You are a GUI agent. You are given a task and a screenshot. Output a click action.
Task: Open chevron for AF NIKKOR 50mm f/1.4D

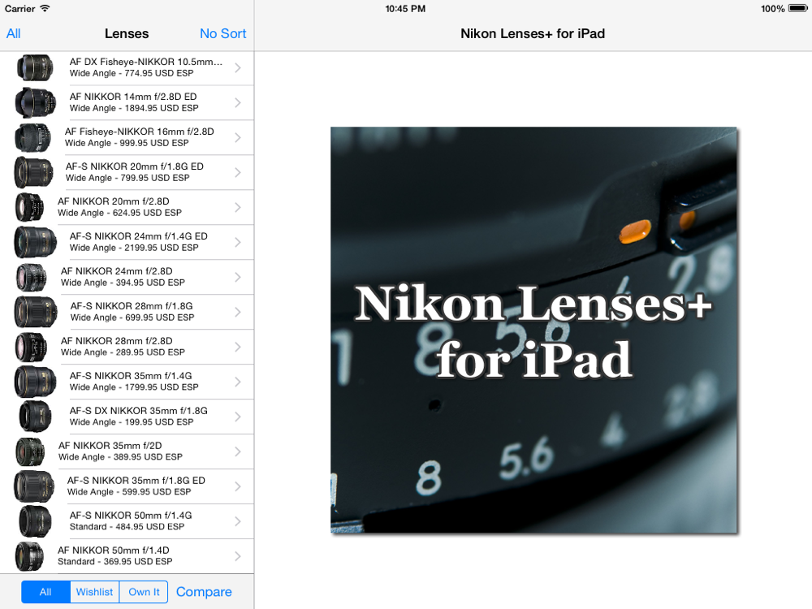(238, 556)
